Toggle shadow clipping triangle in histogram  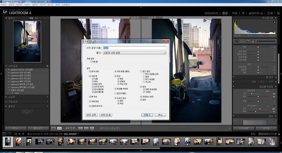tap(235, 22)
